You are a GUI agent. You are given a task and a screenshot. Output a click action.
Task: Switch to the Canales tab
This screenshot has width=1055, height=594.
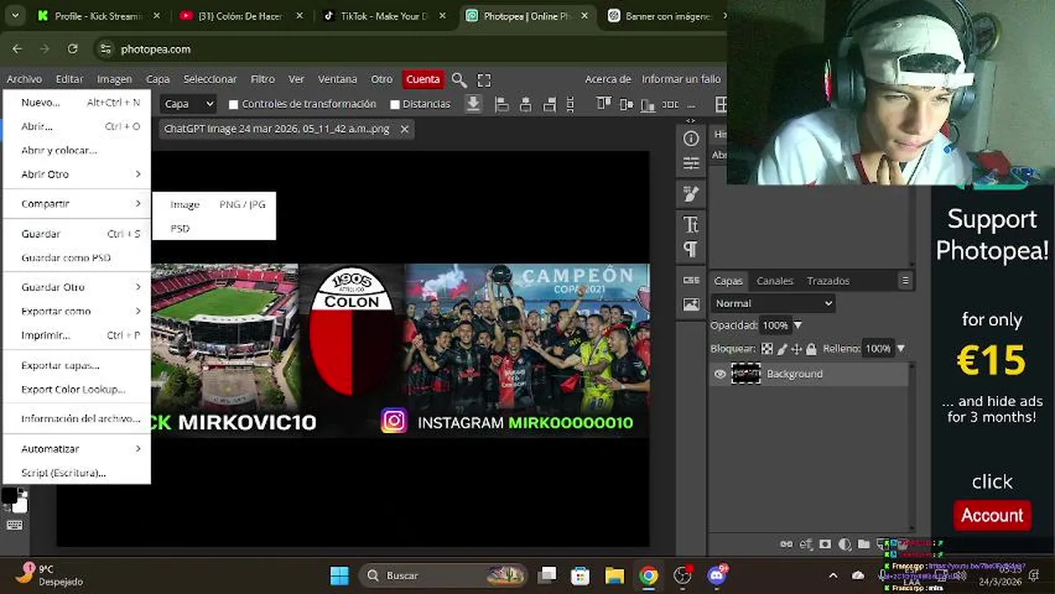(x=775, y=280)
